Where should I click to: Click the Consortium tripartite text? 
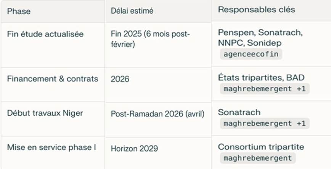[x=261, y=147]
